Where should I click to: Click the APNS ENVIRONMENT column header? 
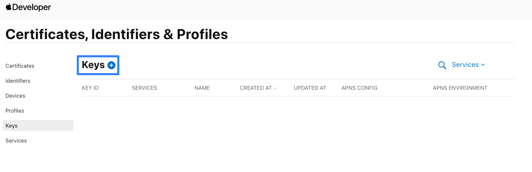[x=460, y=88]
